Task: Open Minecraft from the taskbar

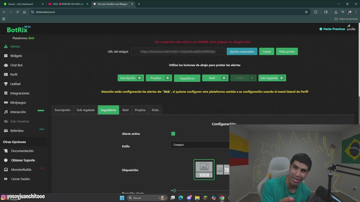Action: pos(205,198)
